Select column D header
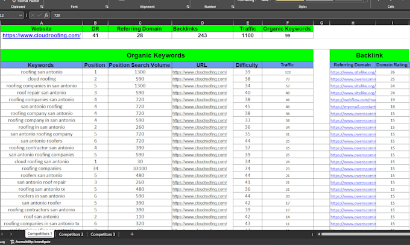 203,23
